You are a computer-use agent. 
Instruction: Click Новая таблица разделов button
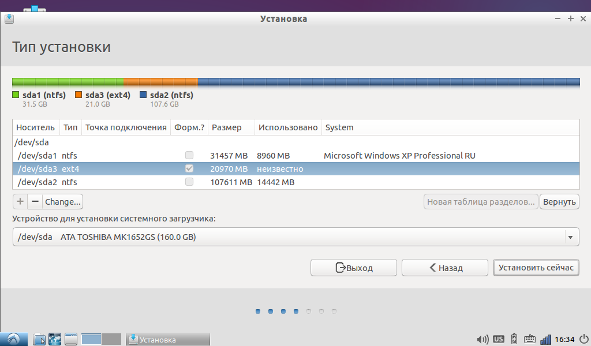tap(481, 201)
